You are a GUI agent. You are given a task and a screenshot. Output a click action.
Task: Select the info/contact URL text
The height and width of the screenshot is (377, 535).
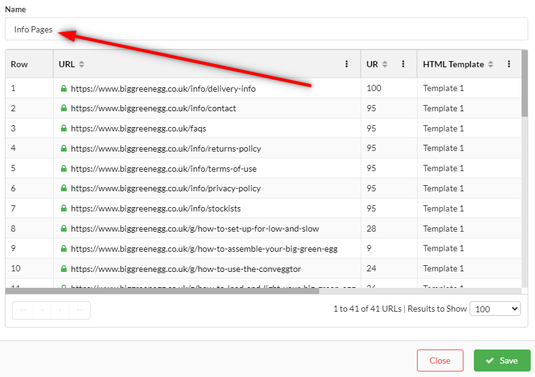tap(153, 108)
